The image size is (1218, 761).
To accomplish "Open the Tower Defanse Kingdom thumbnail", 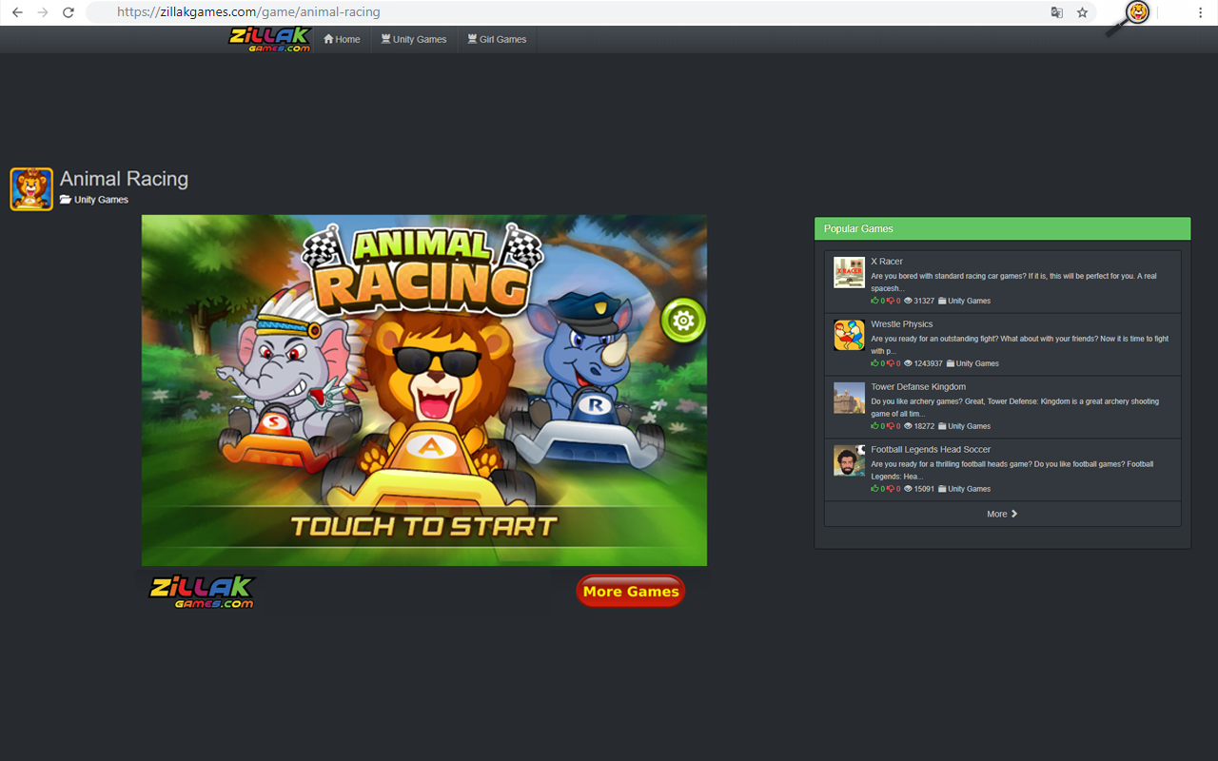I will 849,398.
